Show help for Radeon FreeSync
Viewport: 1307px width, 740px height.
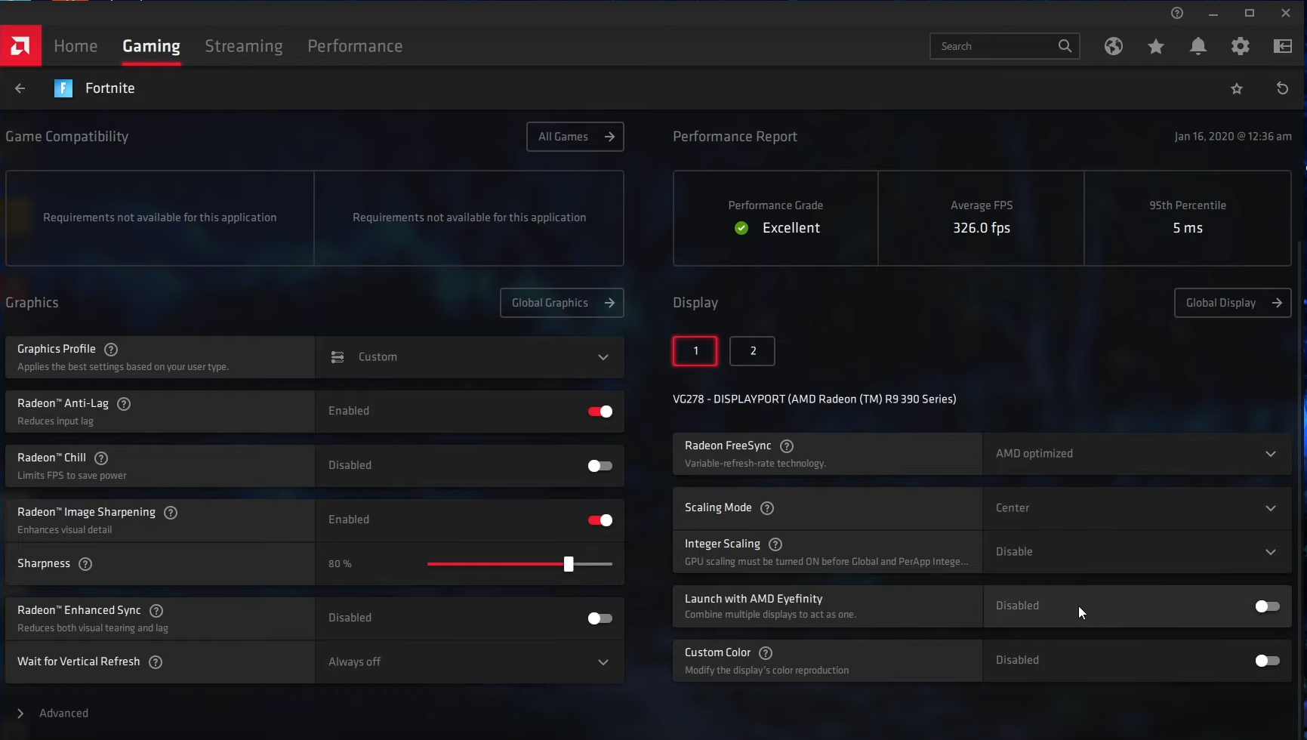click(787, 446)
